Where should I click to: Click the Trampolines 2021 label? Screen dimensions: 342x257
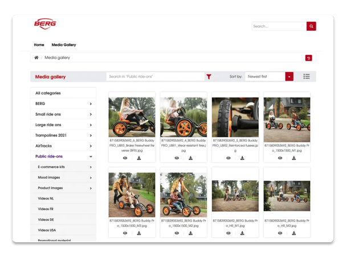tap(51, 135)
